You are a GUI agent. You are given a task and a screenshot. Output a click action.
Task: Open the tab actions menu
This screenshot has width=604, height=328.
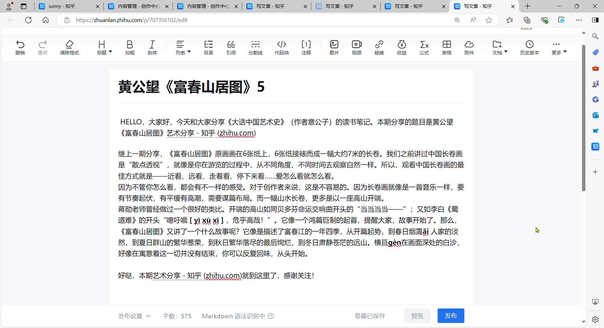click(x=24, y=6)
